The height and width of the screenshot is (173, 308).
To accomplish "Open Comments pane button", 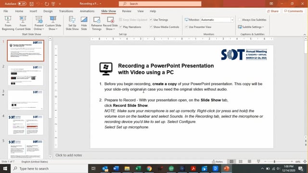I will pos(294,11).
